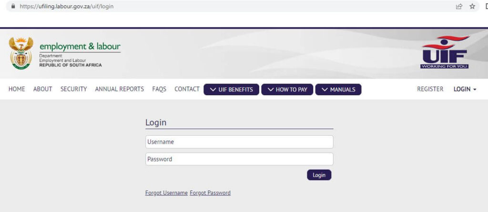Go to the Home page
The width and height of the screenshot is (488, 212).
coord(17,89)
